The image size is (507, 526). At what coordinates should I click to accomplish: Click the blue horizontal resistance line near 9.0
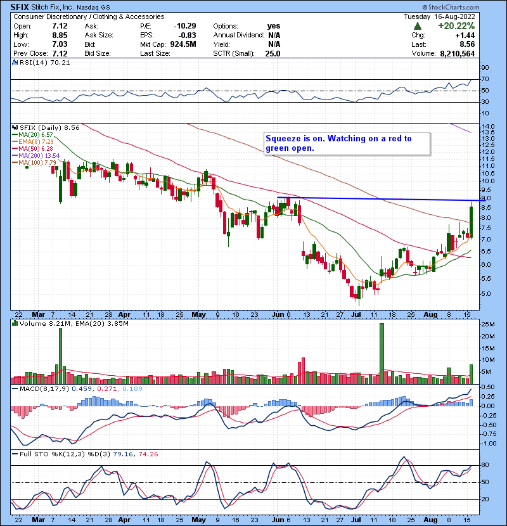[381, 199]
